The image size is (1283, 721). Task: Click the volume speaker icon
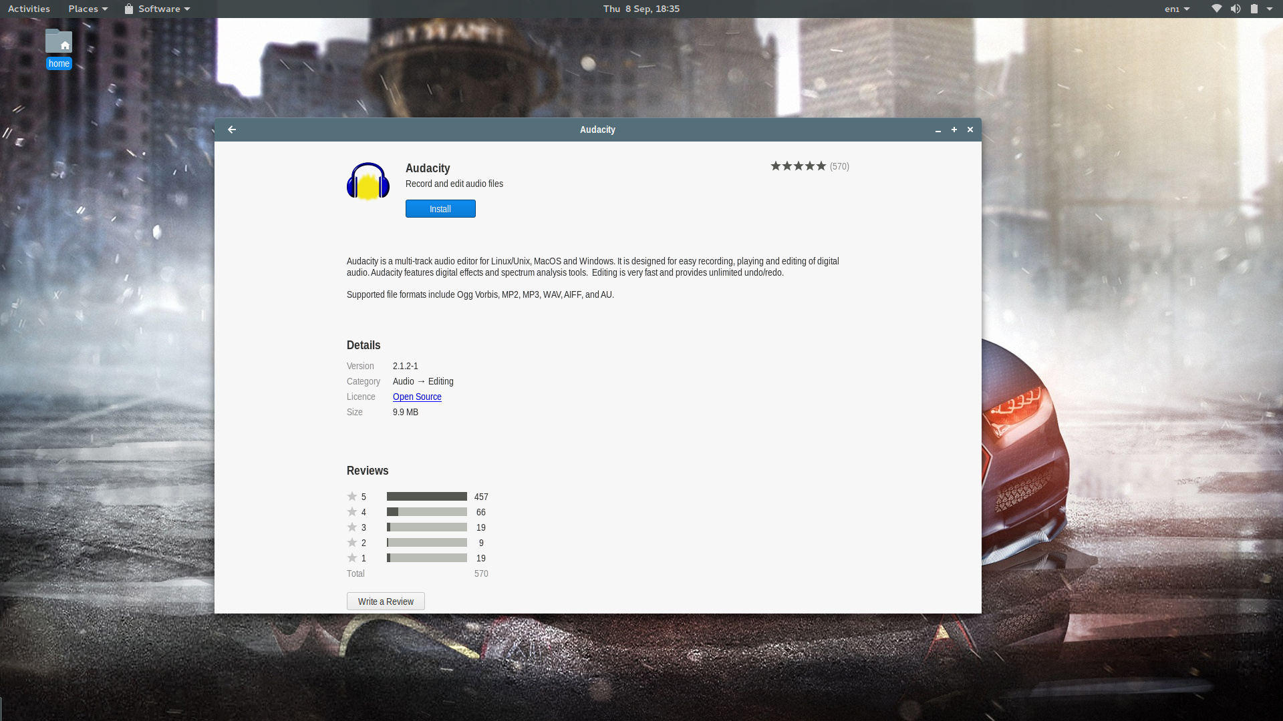click(x=1236, y=9)
